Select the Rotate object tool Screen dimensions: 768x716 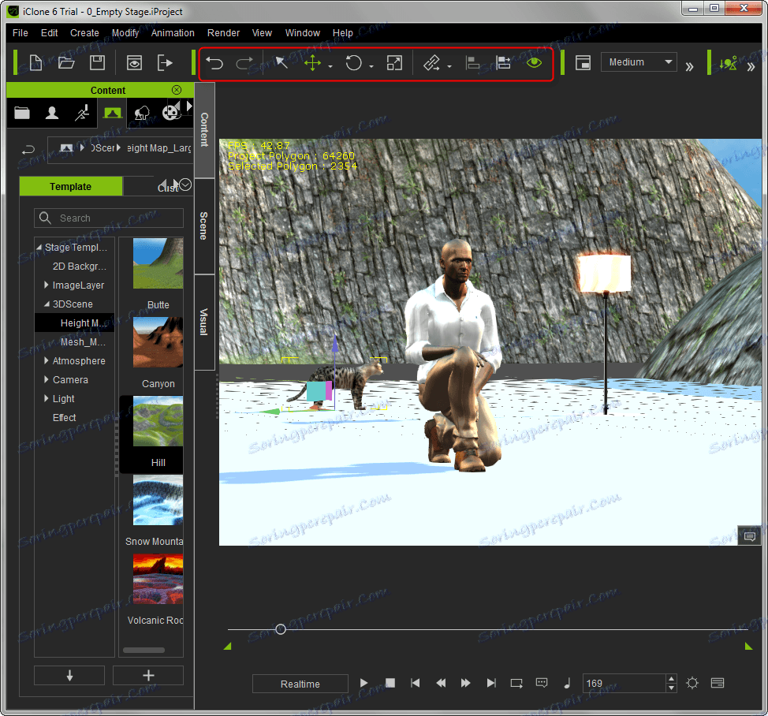(354, 63)
